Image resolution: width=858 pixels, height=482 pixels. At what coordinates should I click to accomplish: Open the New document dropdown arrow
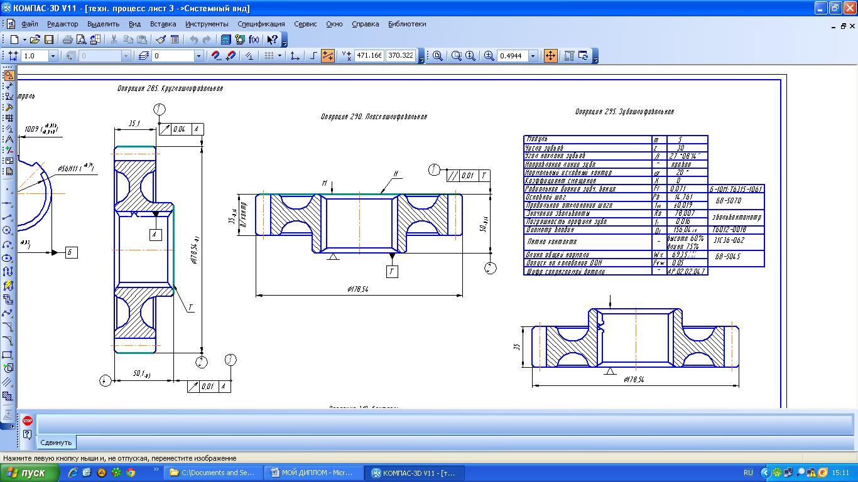[x=24, y=39]
